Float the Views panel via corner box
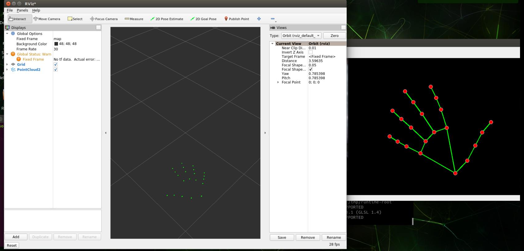Viewport: 524px width, 251px height. (343, 27)
